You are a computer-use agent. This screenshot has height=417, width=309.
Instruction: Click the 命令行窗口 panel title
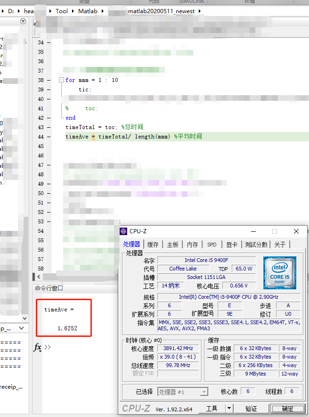tap(49, 288)
